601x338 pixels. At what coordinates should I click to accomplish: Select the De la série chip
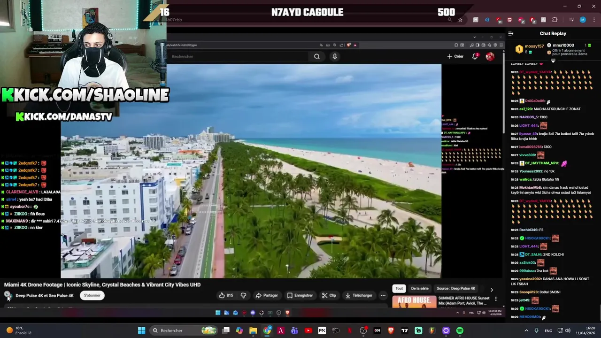[420, 288]
